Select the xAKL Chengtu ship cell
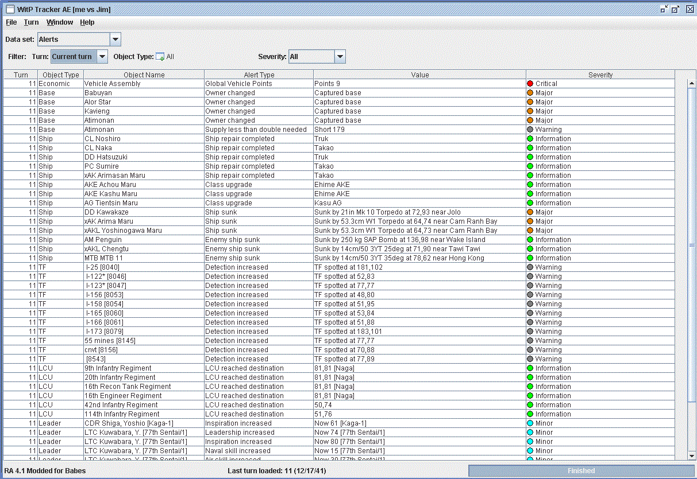This screenshot has width=697, height=479. [x=144, y=249]
